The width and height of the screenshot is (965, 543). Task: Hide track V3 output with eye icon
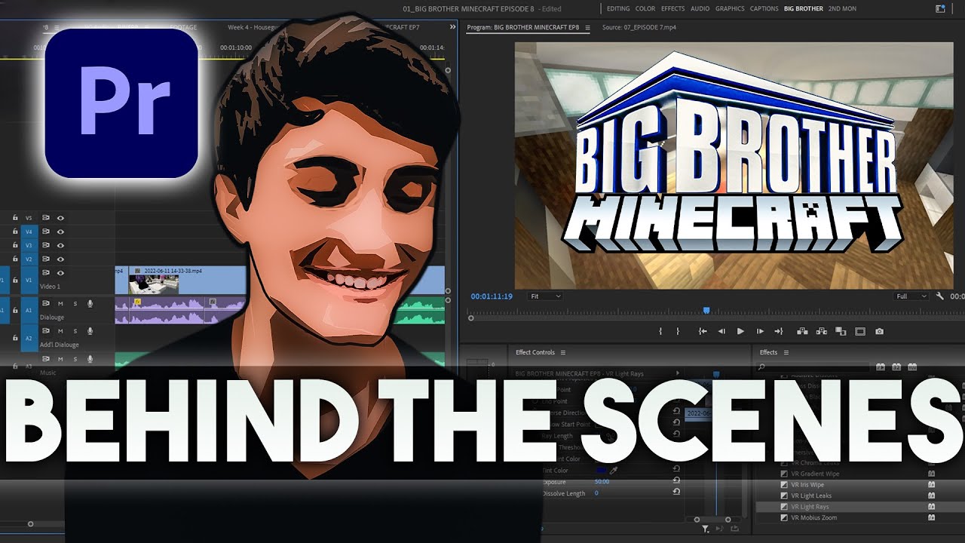tap(60, 245)
